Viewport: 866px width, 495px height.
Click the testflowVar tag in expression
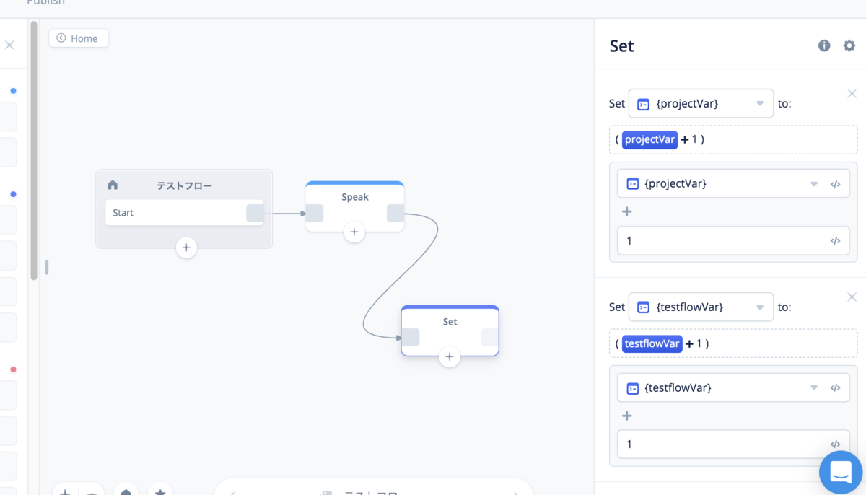tap(652, 343)
